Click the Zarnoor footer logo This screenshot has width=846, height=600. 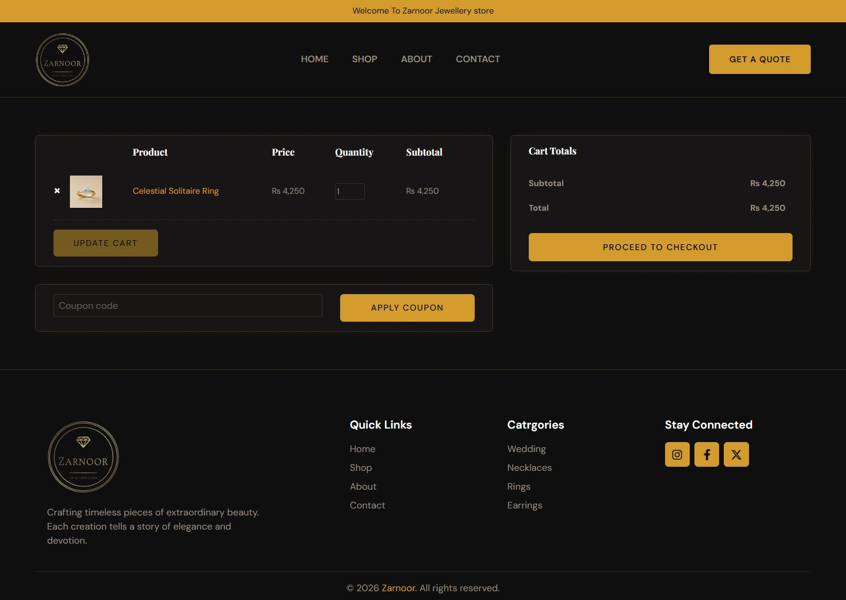83,457
